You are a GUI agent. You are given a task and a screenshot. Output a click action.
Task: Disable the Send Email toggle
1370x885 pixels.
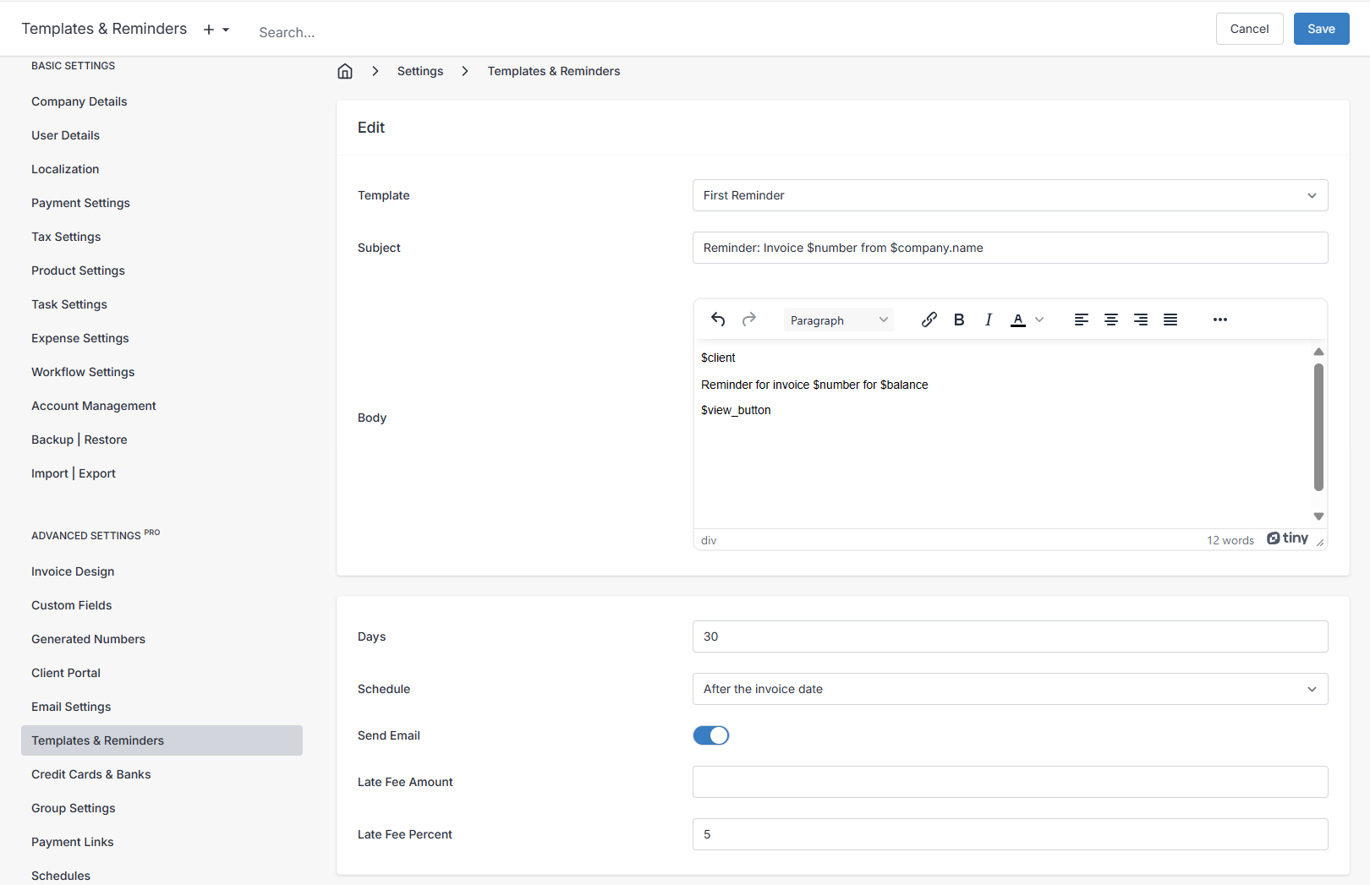710,735
